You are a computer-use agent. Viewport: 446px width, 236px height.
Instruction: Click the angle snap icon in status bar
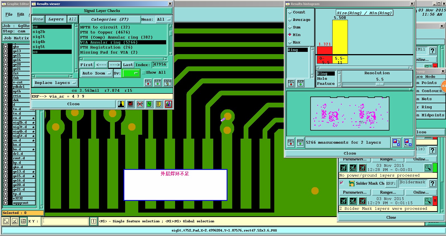point(14,221)
